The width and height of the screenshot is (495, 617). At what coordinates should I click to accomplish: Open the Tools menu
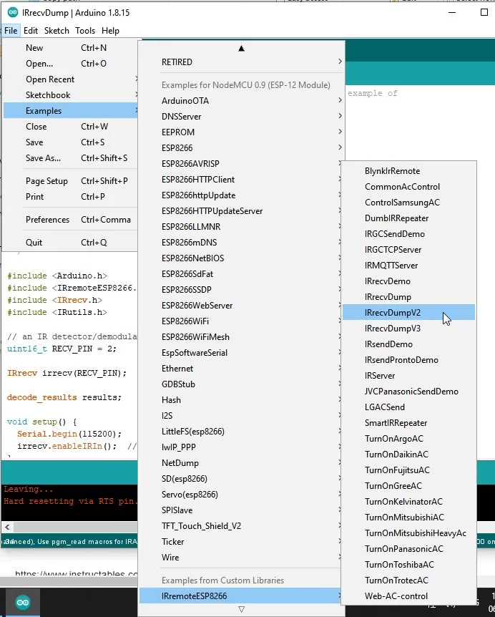[x=85, y=31]
